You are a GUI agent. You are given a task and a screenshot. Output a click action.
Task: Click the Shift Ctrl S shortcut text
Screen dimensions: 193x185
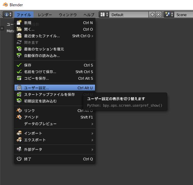coord(84,72)
